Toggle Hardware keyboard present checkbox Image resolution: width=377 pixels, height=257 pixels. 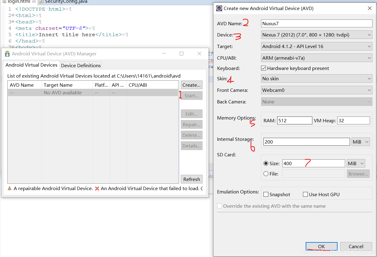263,68
